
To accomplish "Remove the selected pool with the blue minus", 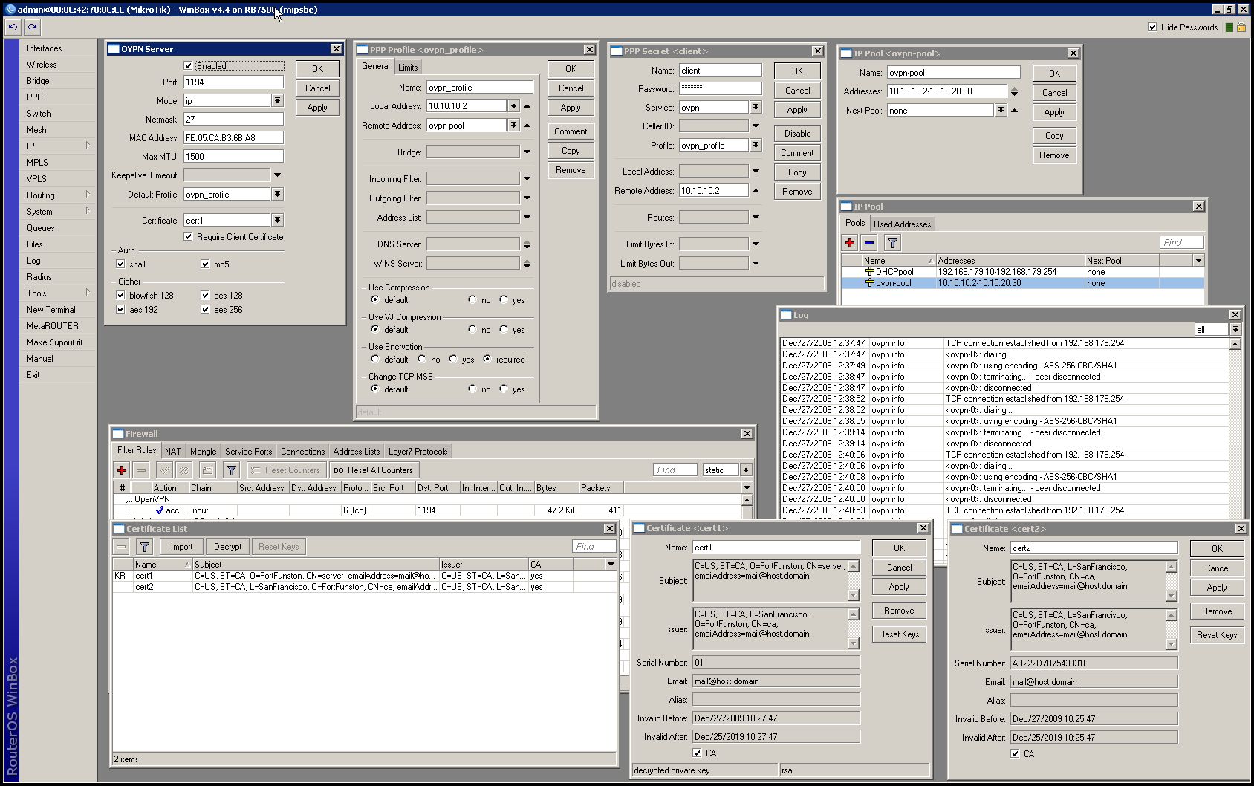I will tap(869, 243).
